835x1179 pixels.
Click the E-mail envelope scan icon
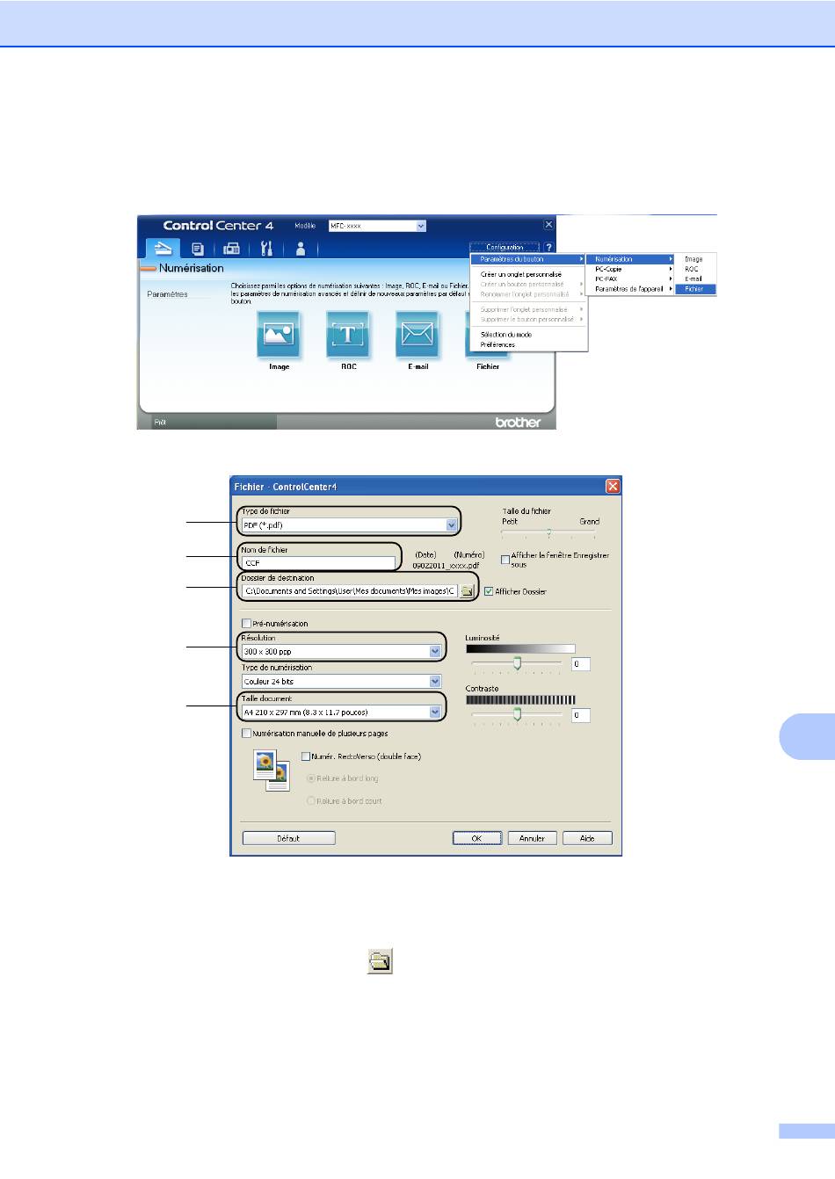417,335
